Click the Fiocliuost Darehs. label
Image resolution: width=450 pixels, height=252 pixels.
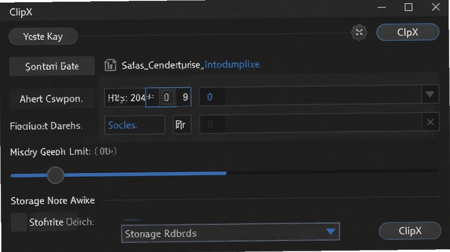click(x=46, y=126)
